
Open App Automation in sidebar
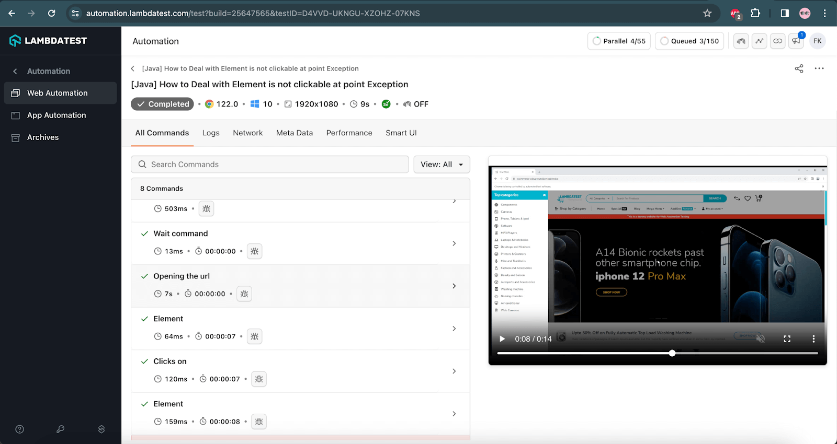[x=56, y=115]
